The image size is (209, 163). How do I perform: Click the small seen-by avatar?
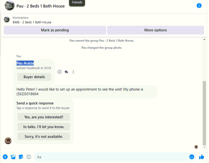point(196,147)
